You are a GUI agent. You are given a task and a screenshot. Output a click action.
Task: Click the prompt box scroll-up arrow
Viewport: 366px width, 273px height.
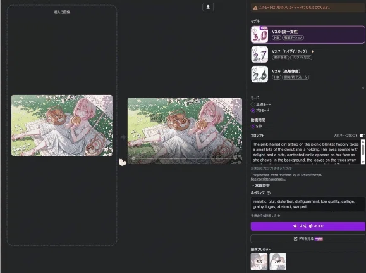point(363,141)
